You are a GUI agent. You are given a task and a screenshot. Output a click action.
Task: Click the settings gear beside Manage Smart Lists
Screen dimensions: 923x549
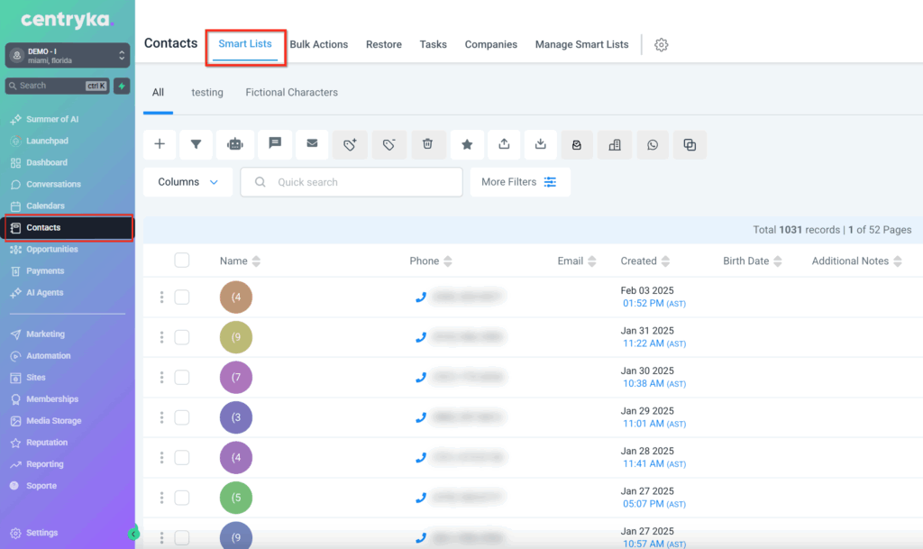[x=662, y=45]
